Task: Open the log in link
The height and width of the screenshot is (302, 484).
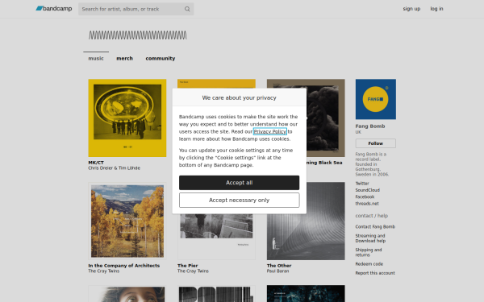Action: (436, 9)
